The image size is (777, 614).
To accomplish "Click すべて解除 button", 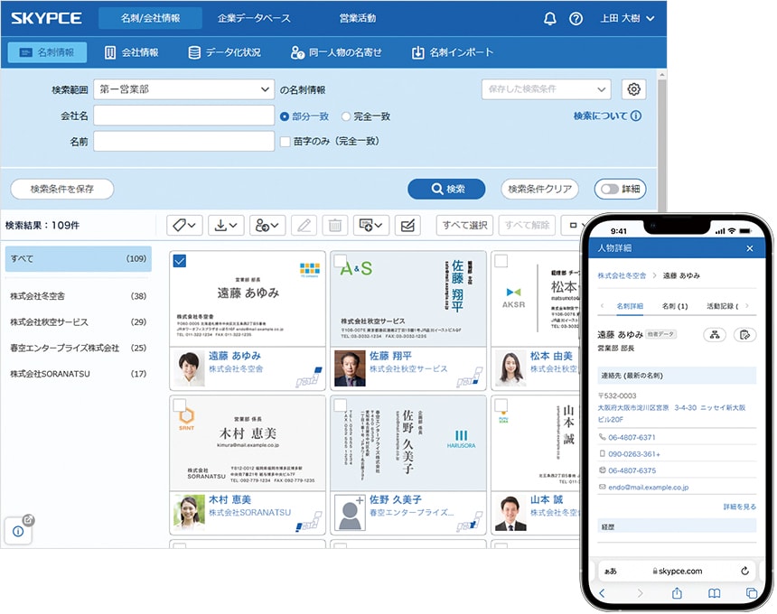I will click(x=528, y=226).
